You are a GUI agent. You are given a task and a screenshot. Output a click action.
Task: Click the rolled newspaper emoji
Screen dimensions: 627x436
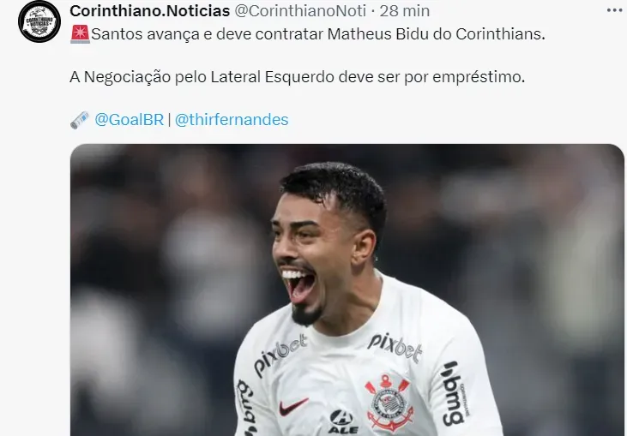click(x=80, y=120)
